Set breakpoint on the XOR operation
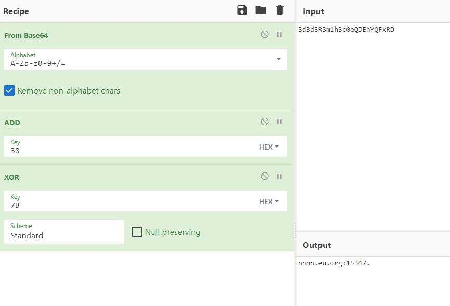Image resolution: width=450 pixels, height=306 pixels. 279,176
